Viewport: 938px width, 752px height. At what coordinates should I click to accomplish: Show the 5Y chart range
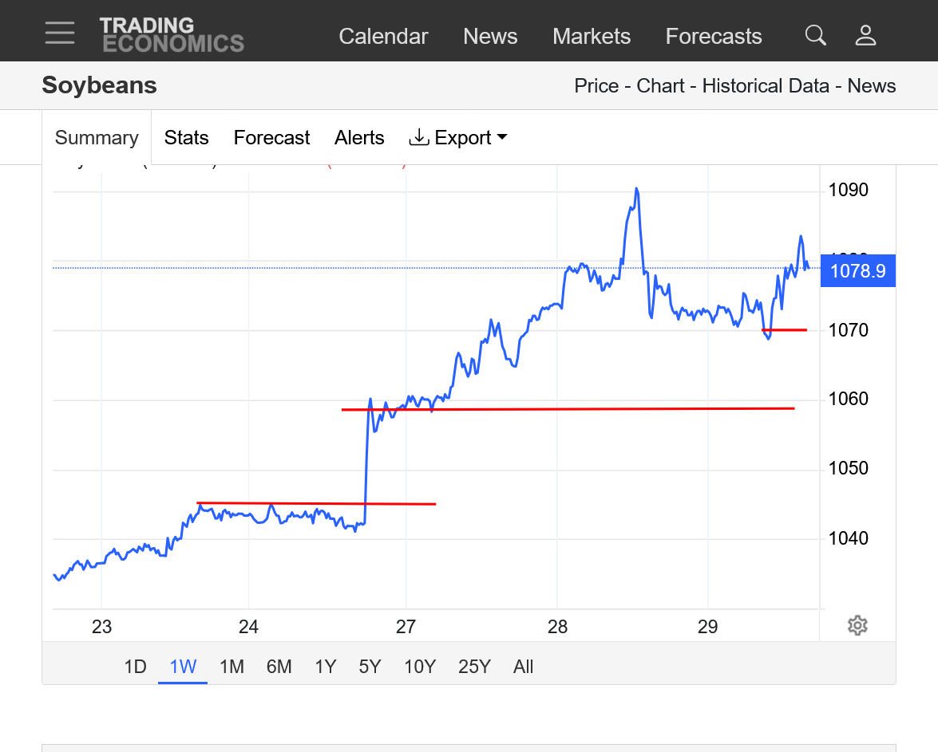[x=370, y=667]
